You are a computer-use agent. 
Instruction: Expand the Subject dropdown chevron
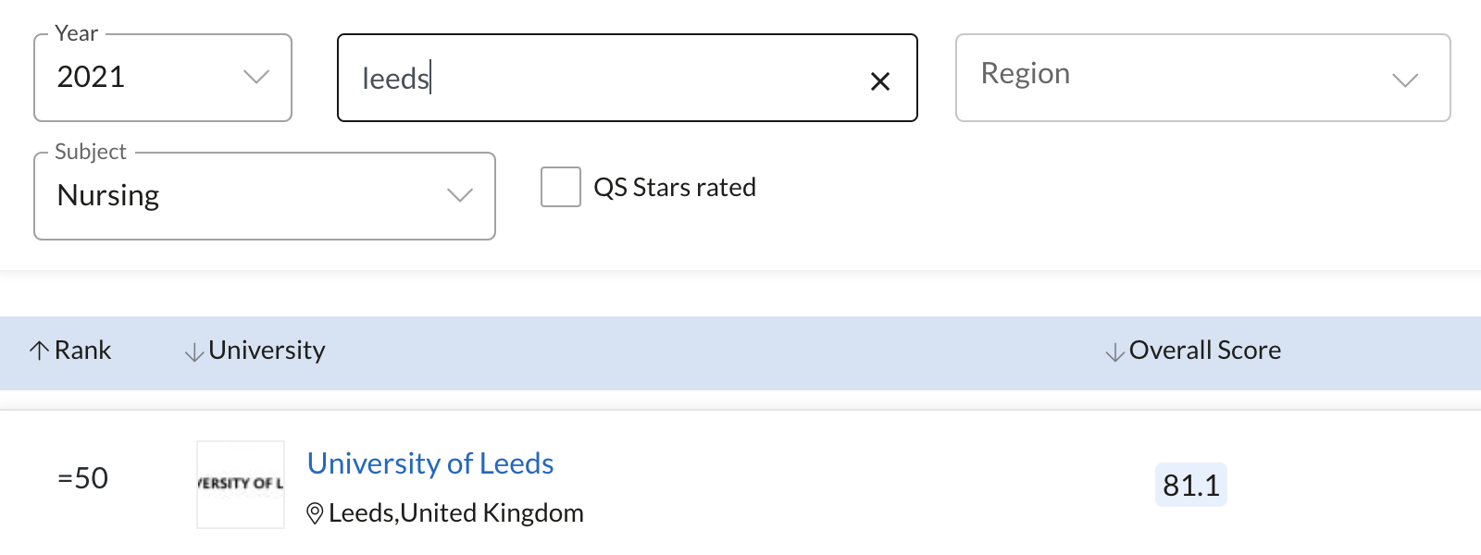[x=460, y=195]
